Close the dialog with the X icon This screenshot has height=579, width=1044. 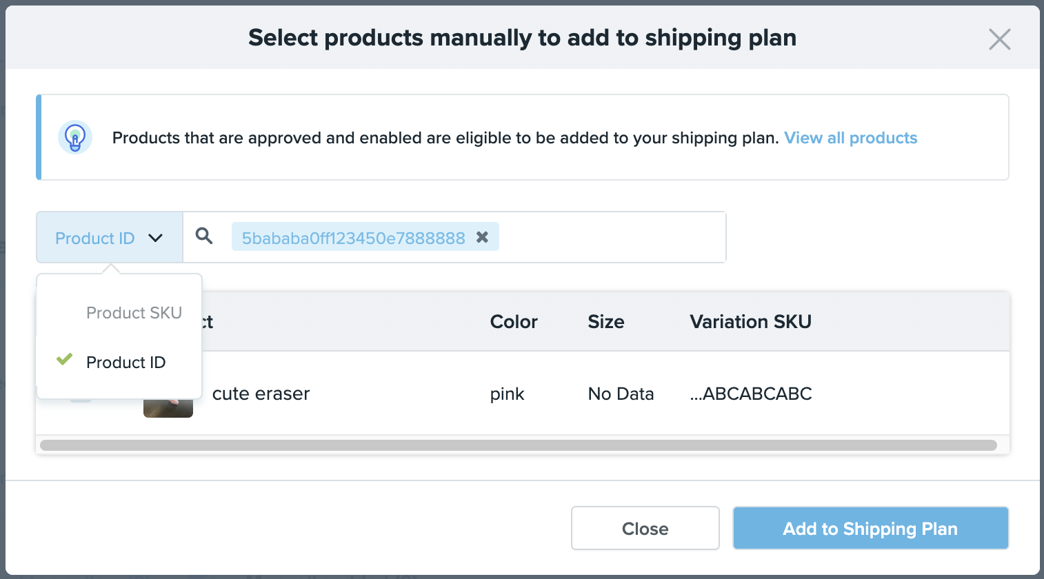coord(999,39)
